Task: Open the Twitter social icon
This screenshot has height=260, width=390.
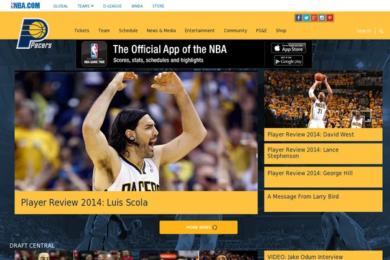Action: pyautogui.click(x=306, y=18)
